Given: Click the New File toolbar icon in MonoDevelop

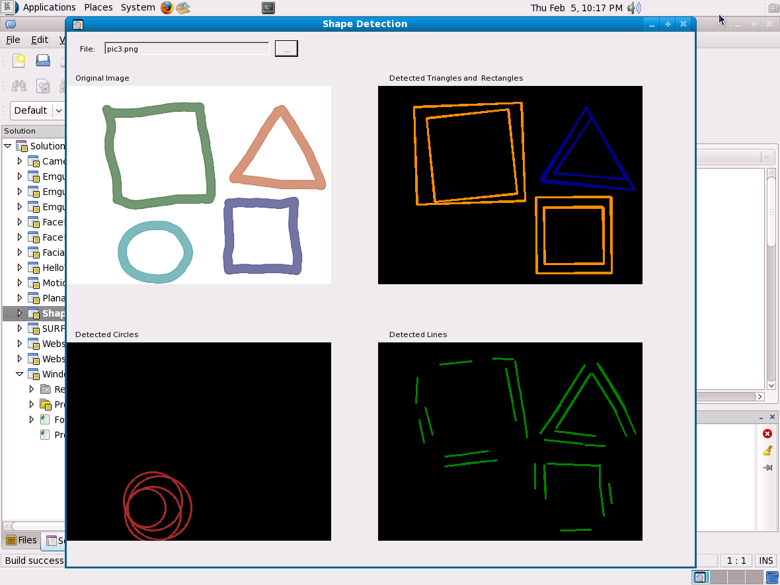Looking at the screenshot, I should coord(19,60).
